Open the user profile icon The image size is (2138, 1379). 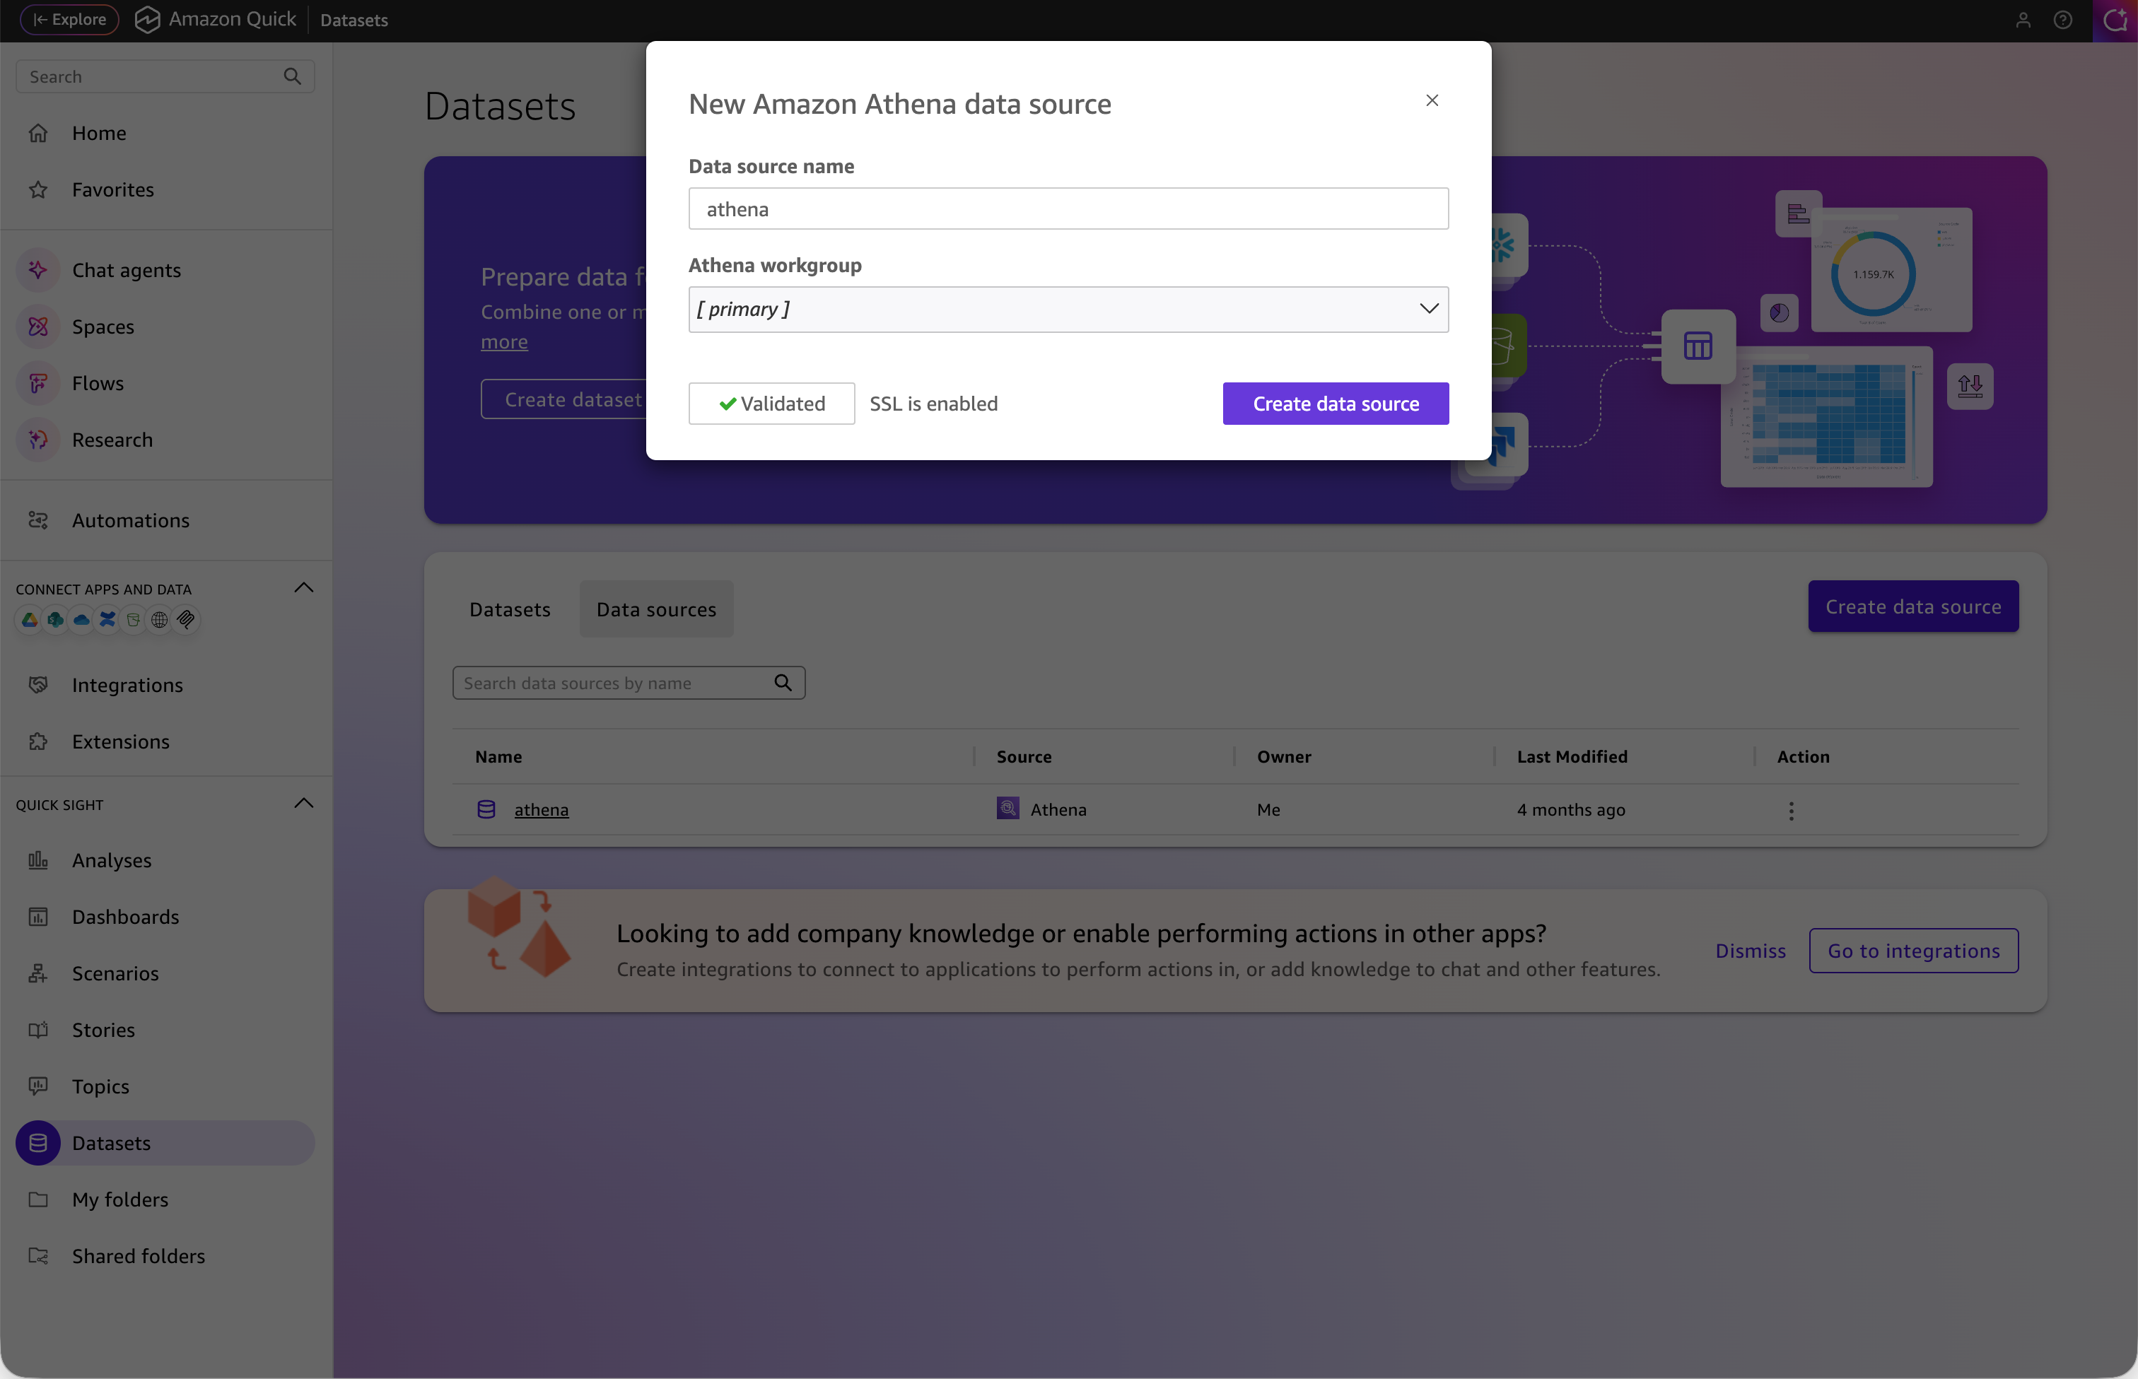tap(2023, 20)
